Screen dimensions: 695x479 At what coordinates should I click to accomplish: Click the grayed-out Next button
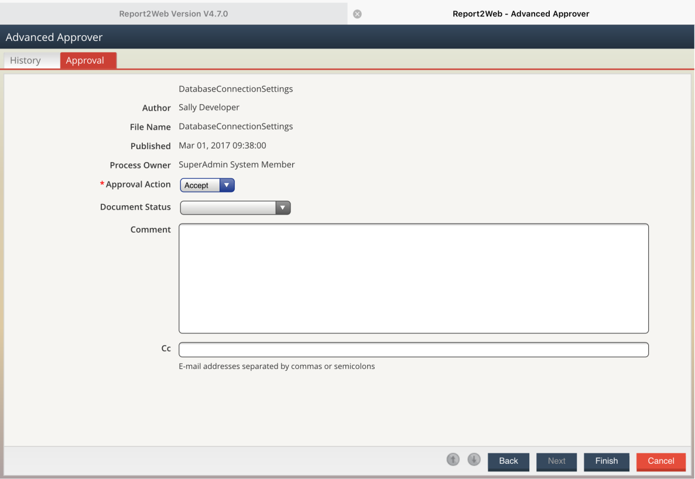pos(556,461)
